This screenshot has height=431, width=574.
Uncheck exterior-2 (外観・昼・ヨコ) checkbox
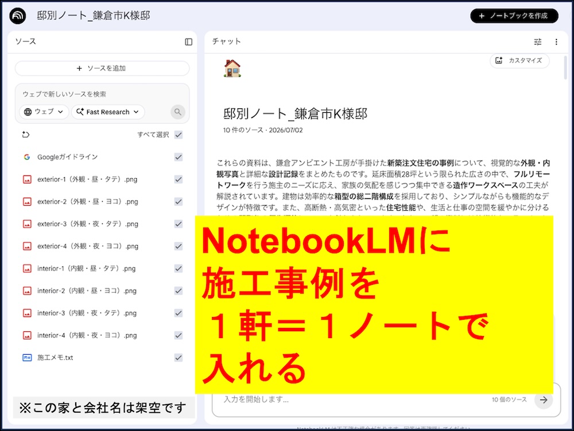pos(179,201)
